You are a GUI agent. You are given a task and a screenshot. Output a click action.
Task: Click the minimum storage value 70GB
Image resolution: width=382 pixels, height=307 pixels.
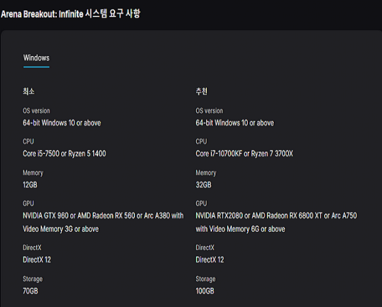click(x=31, y=291)
